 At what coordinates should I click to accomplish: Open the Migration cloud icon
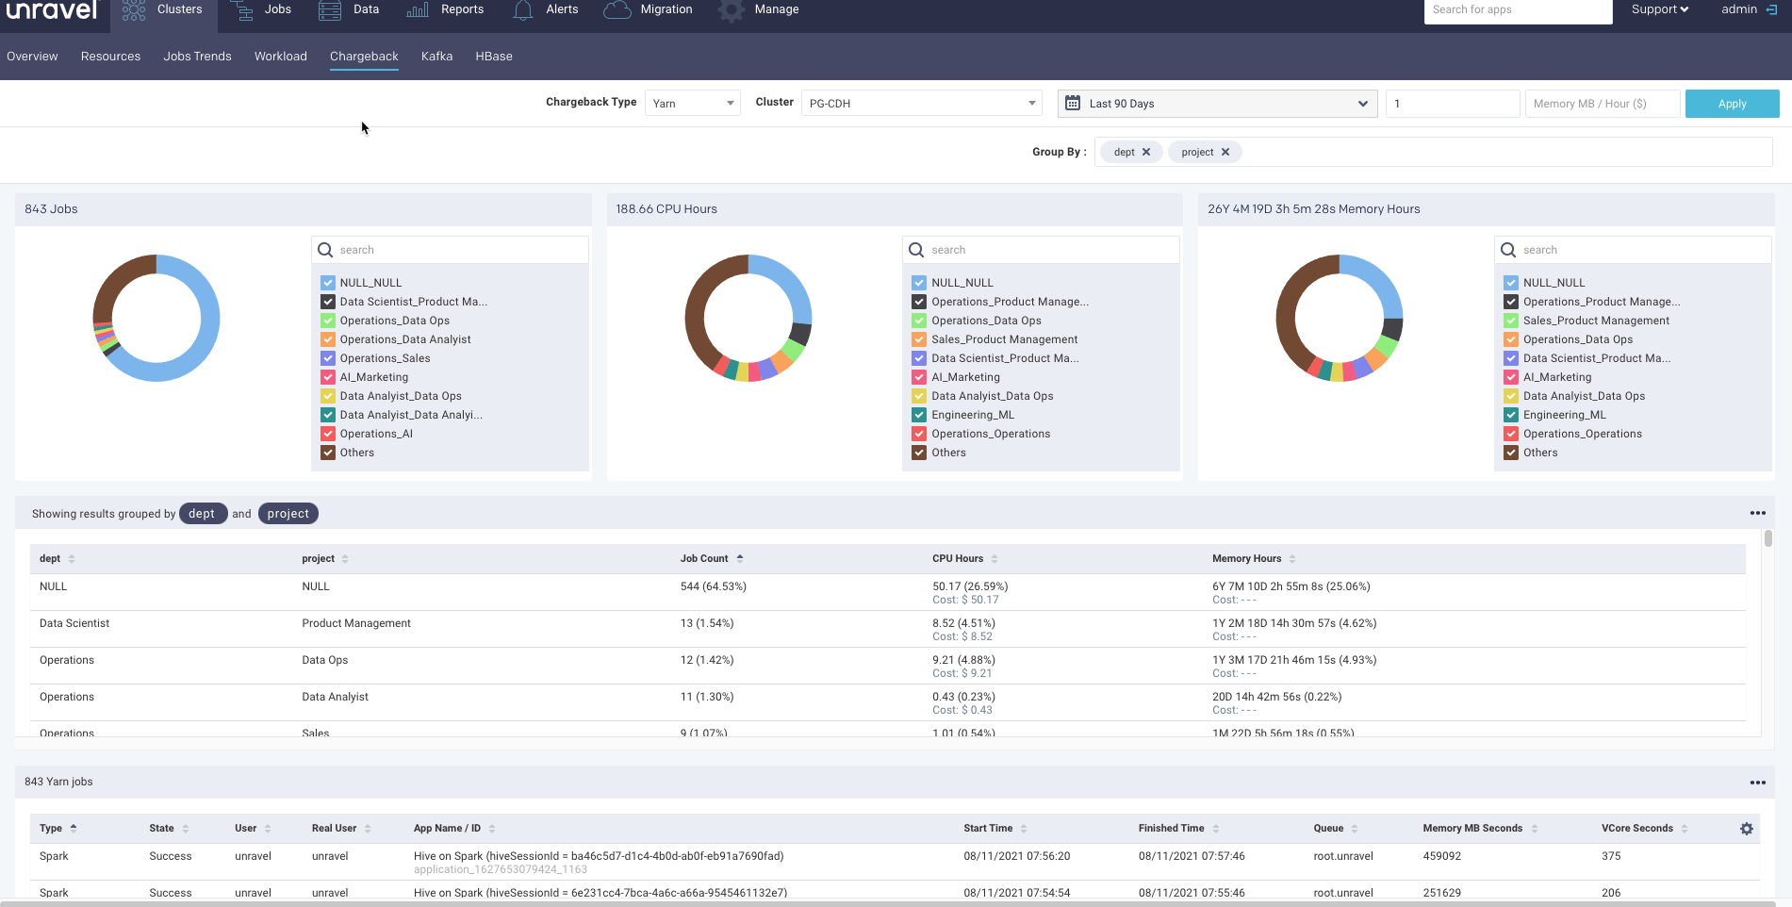[617, 10]
